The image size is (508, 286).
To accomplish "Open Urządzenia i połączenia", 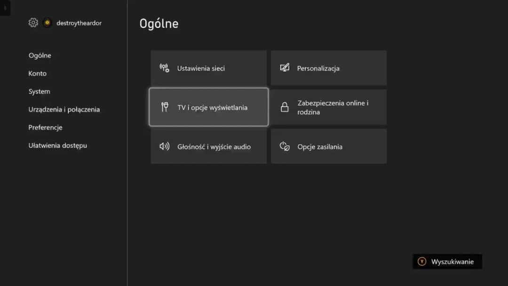I will pyautogui.click(x=64, y=110).
